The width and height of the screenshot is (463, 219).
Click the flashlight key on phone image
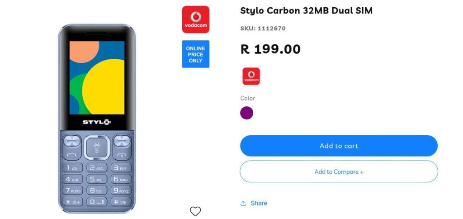97,148
